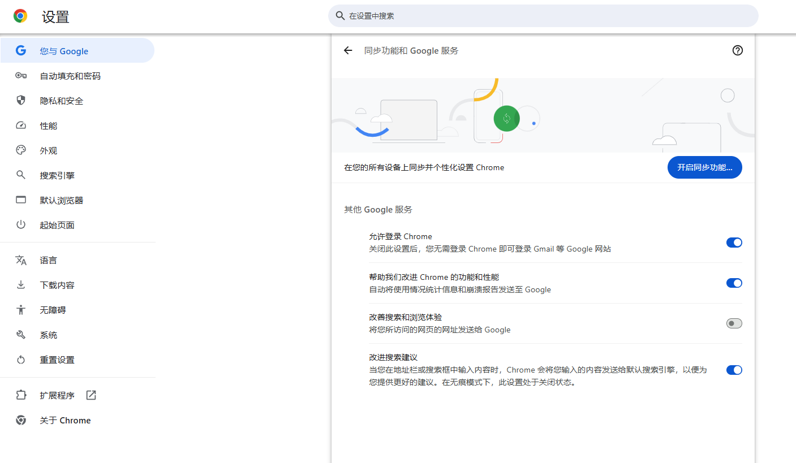Click the sync illustration banner

(543, 115)
